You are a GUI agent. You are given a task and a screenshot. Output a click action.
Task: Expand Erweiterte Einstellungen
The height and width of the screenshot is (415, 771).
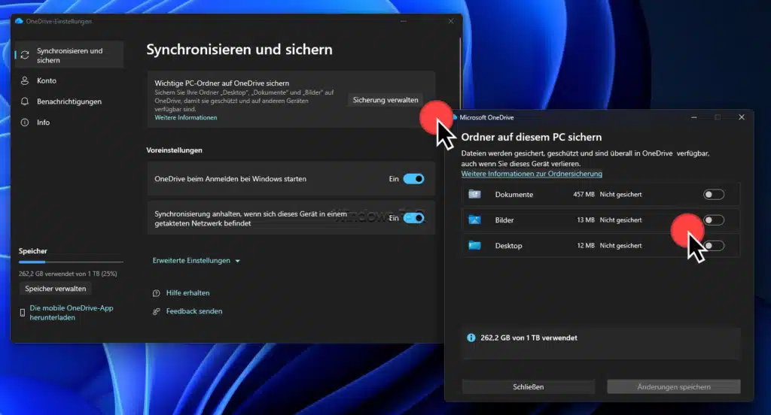(x=197, y=260)
